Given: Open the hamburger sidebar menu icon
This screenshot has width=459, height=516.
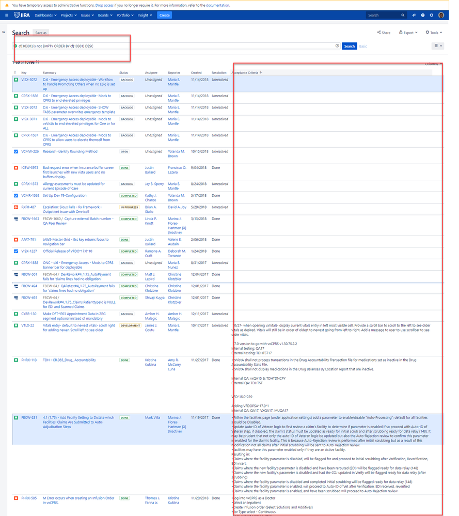Looking at the screenshot, I should pos(7,15).
